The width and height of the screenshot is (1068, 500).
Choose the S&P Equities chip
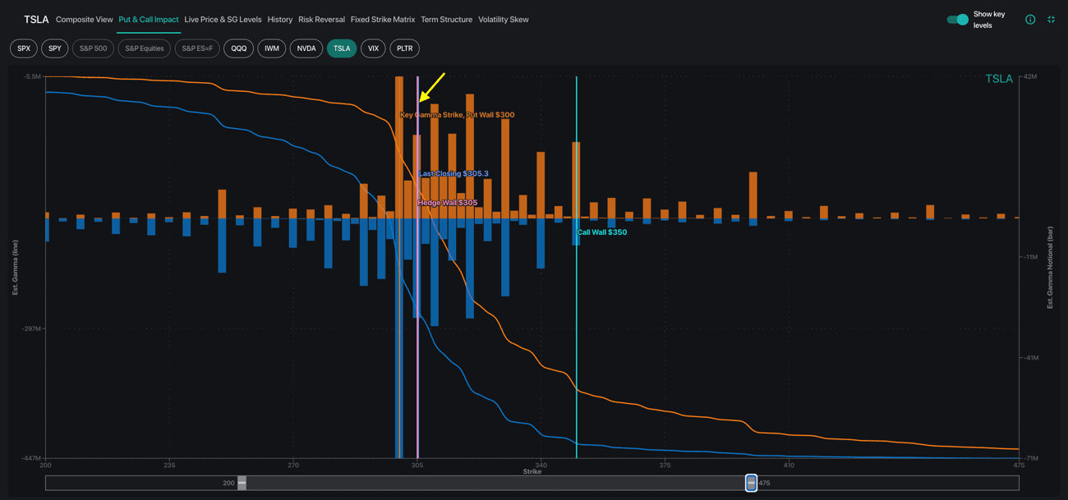145,48
